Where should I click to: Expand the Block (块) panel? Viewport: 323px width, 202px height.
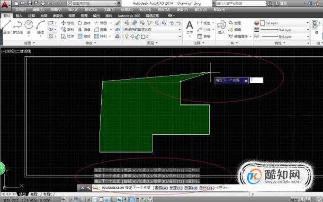pos(234,43)
